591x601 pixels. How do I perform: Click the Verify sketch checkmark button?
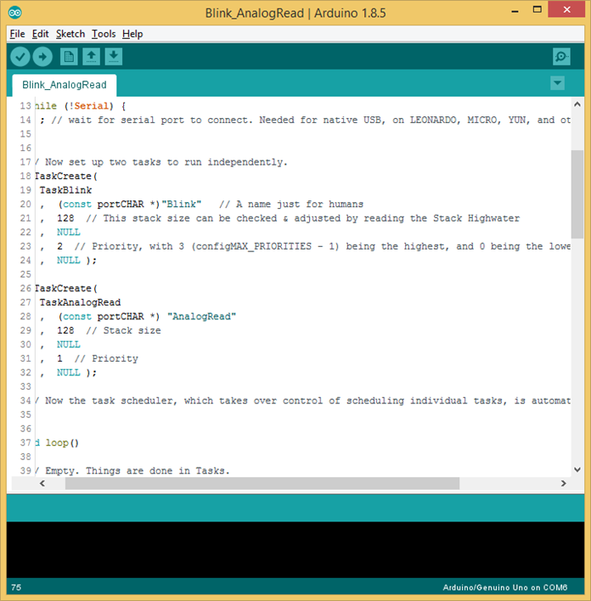point(20,57)
